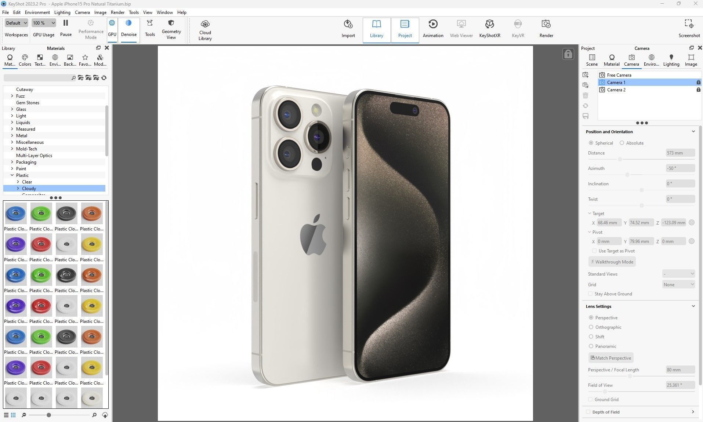The width and height of the screenshot is (703, 422).
Task: Open the Tools toolbar item
Action: [x=150, y=28]
